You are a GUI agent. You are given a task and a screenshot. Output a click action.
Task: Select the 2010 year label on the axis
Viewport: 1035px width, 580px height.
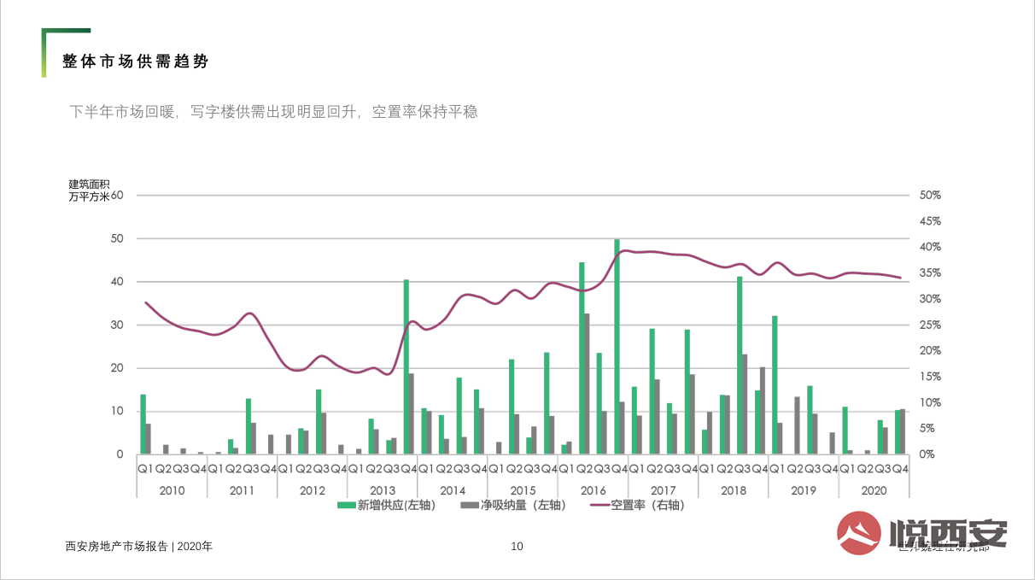pyautogui.click(x=172, y=490)
